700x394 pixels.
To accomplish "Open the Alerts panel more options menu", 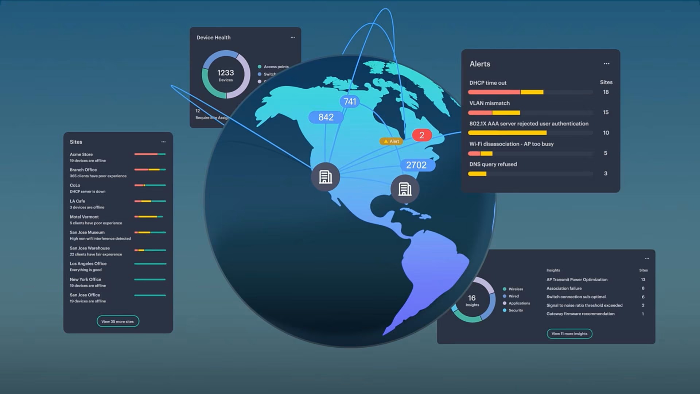I will [606, 63].
